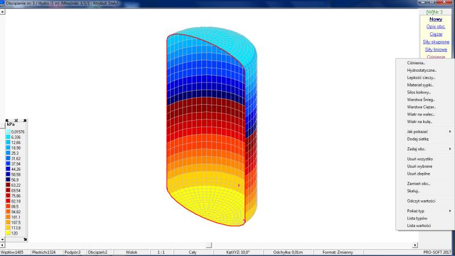Click the top-left arrow icon of the kPa legend
The image size is (455, 256).
7,121
